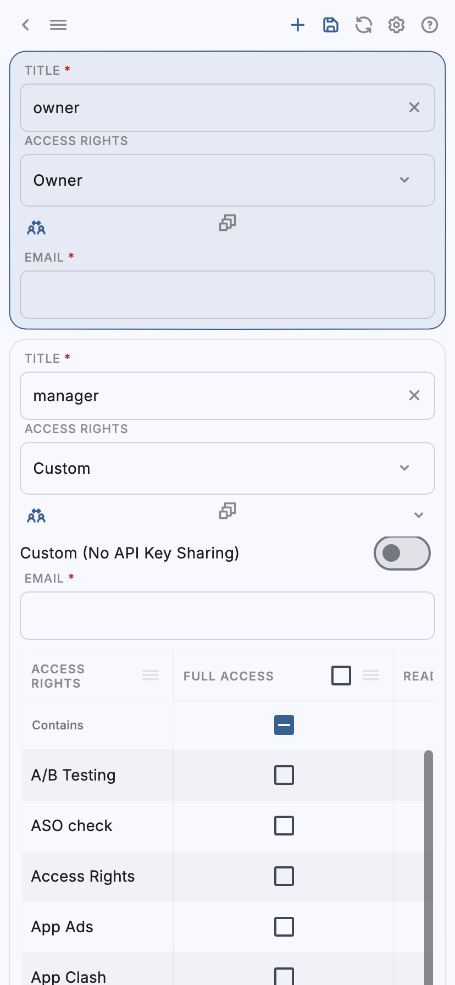Clear the owner title field
The width and height of the screenshot is (455, 985).
pyautogui.click(x=414, y=108)
